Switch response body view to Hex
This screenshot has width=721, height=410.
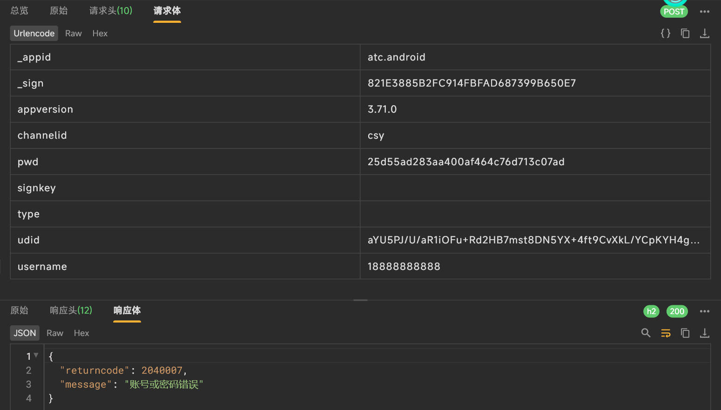pyautogui.click(x=81, y=333)
